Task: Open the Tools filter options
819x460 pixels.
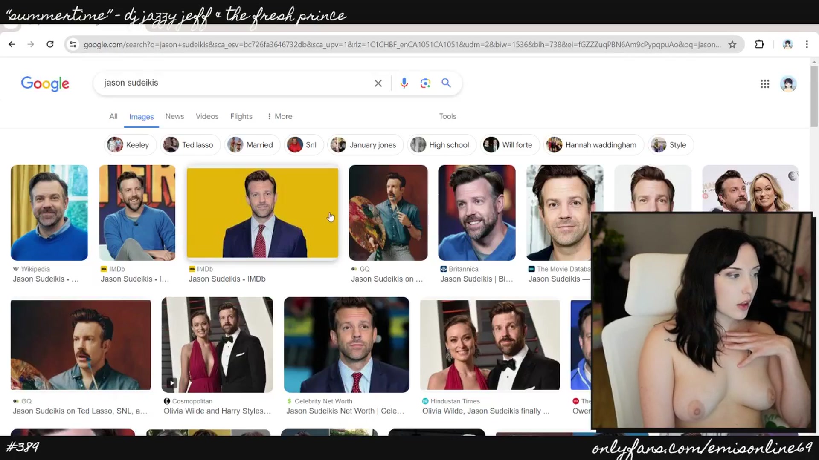Action: pos(447,116)
